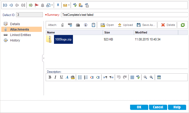
Task: Run spell check from the top toolbar
Action: (x=75, y=5)
